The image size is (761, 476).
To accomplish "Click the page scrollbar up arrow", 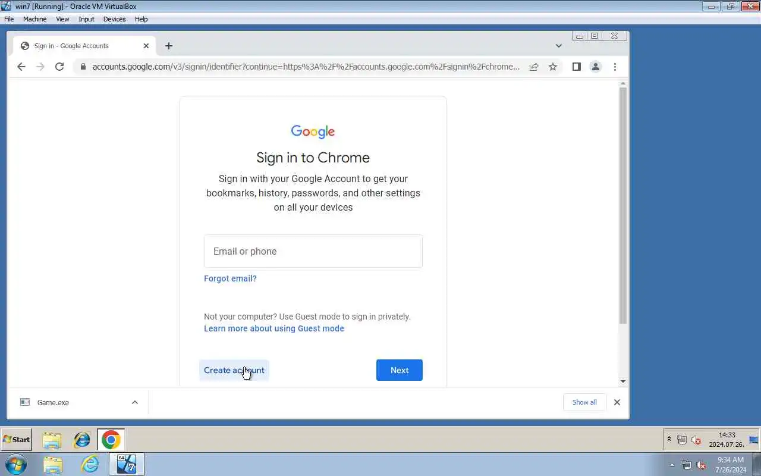I will click(x=623, y=84).
